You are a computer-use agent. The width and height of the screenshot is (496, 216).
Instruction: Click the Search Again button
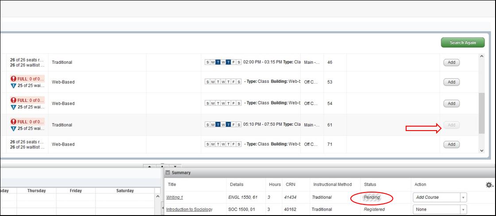[462, 42]
